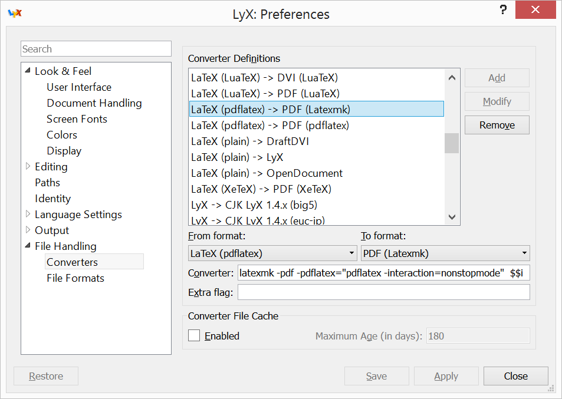Click the LyX logo icon in title bar
This screenshot has width=562, height=399.
[15, 13]
